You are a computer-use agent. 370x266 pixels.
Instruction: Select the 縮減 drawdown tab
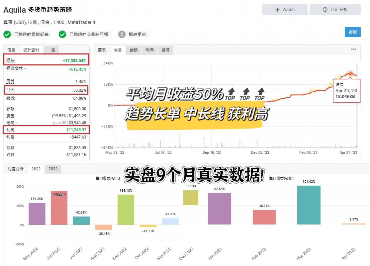pos(165,50)
